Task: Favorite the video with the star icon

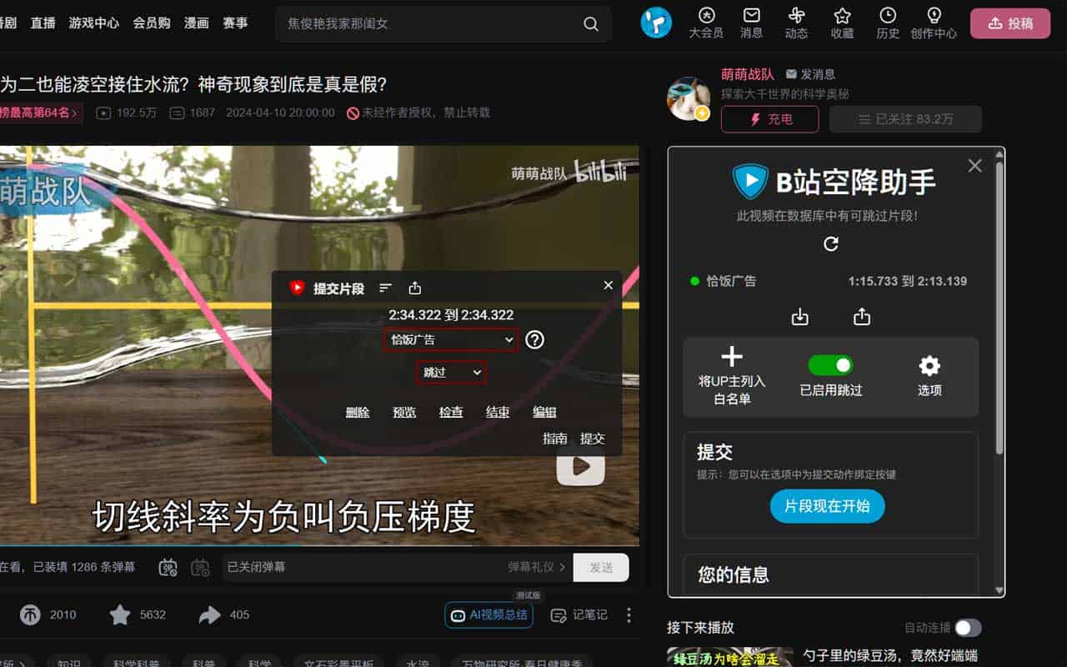Action: [123, 614]
